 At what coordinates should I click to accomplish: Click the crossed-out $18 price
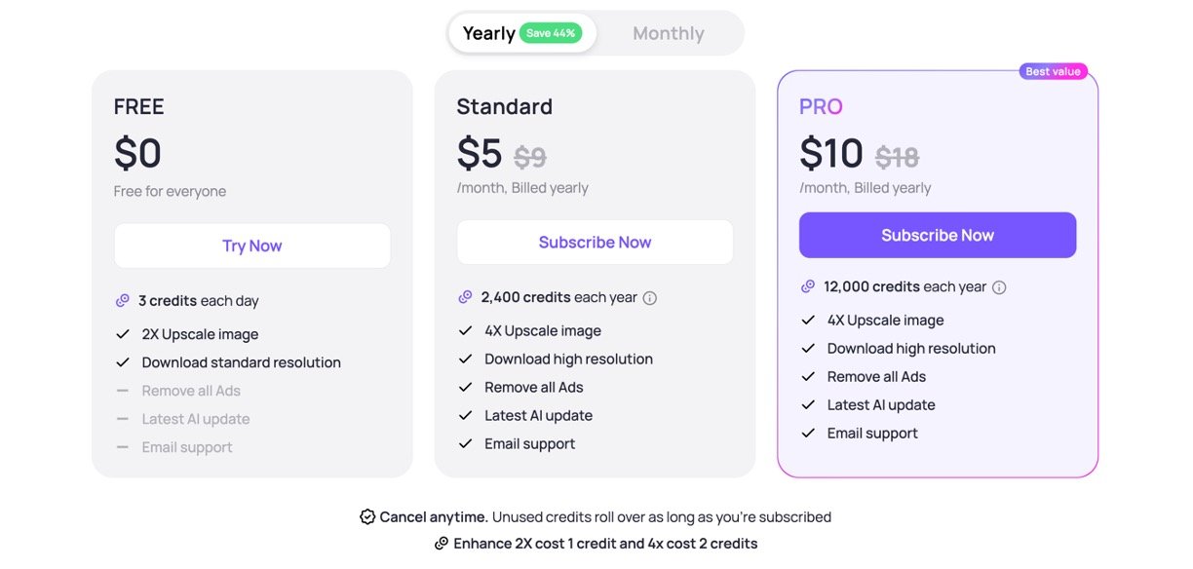897,157
